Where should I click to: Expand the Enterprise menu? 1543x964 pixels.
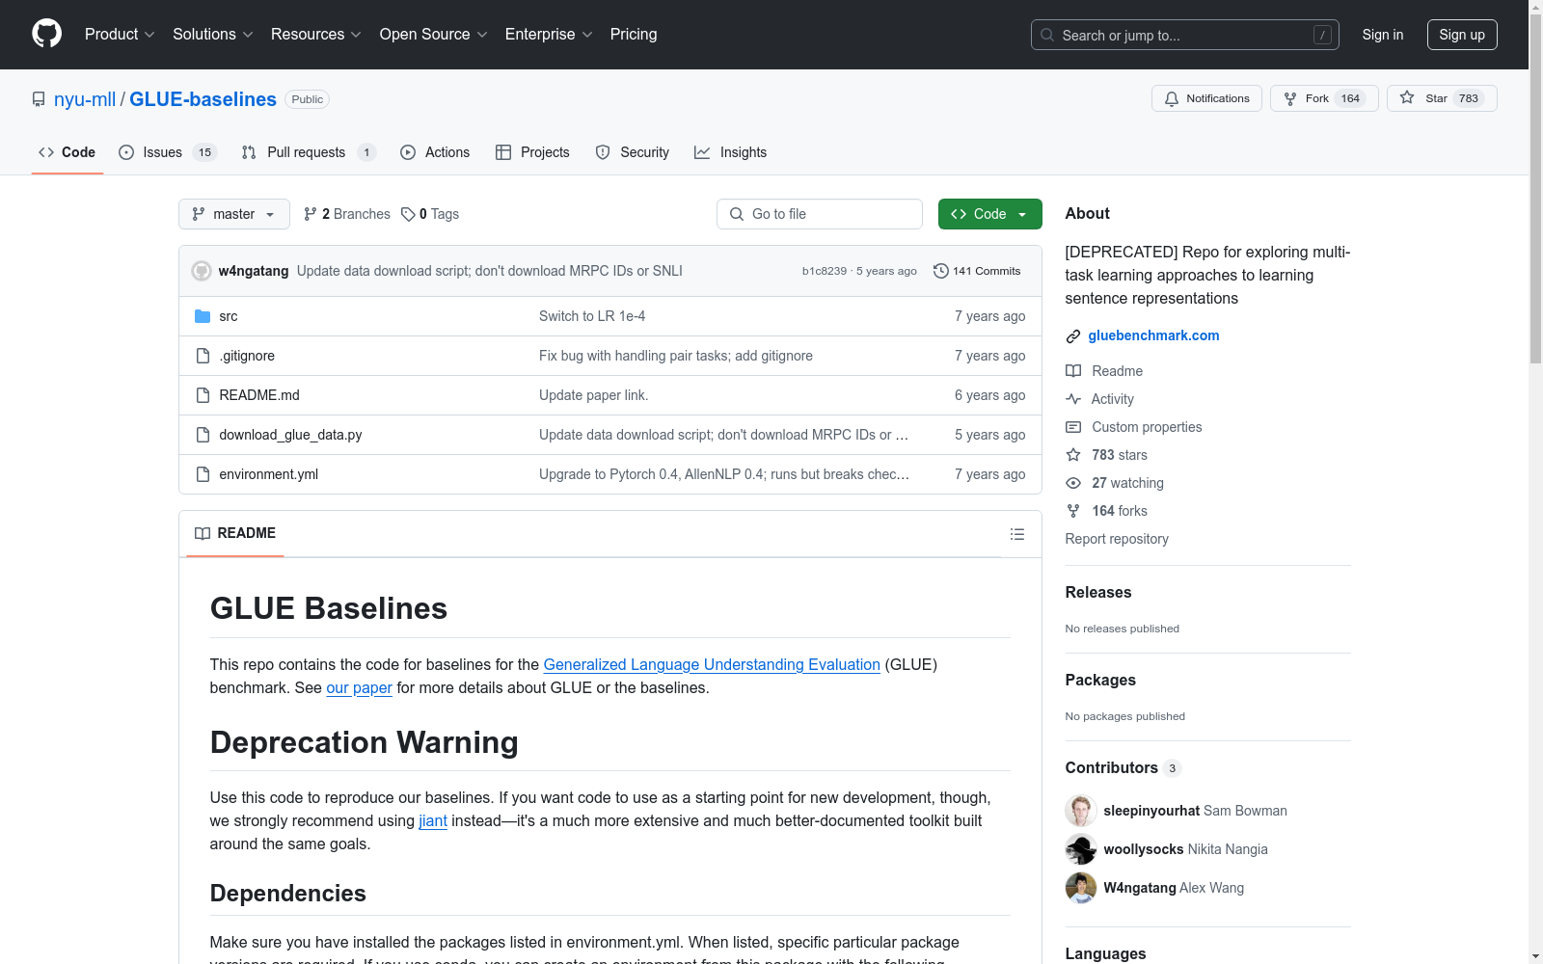[x=549, y=34]
